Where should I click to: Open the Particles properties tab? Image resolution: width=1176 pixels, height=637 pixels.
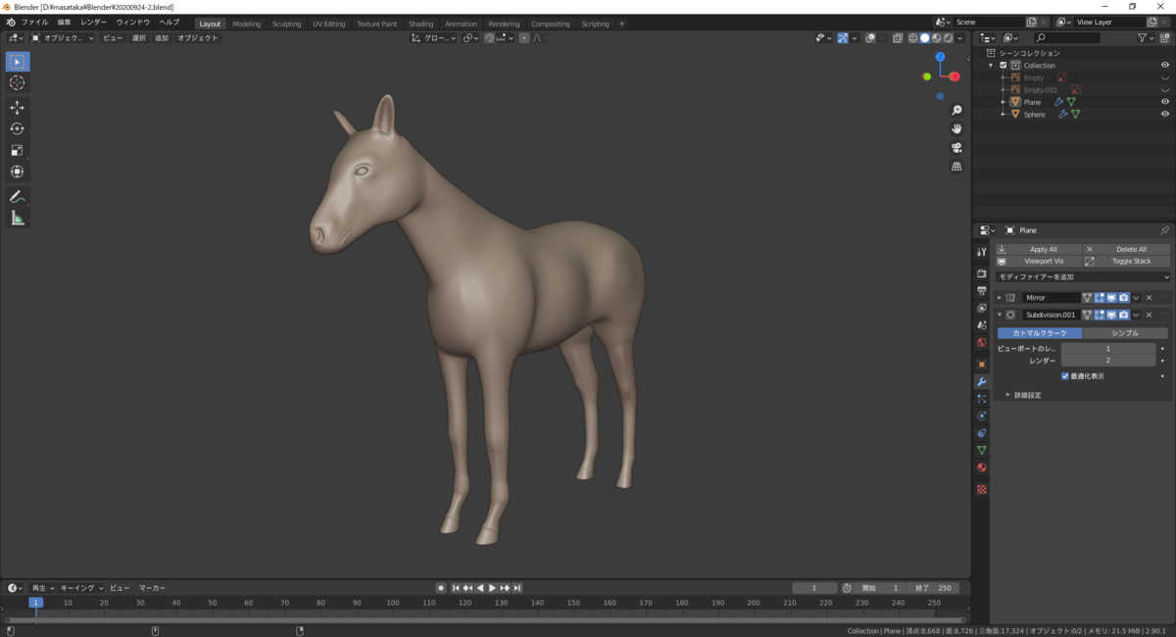[x=982, y=399]
